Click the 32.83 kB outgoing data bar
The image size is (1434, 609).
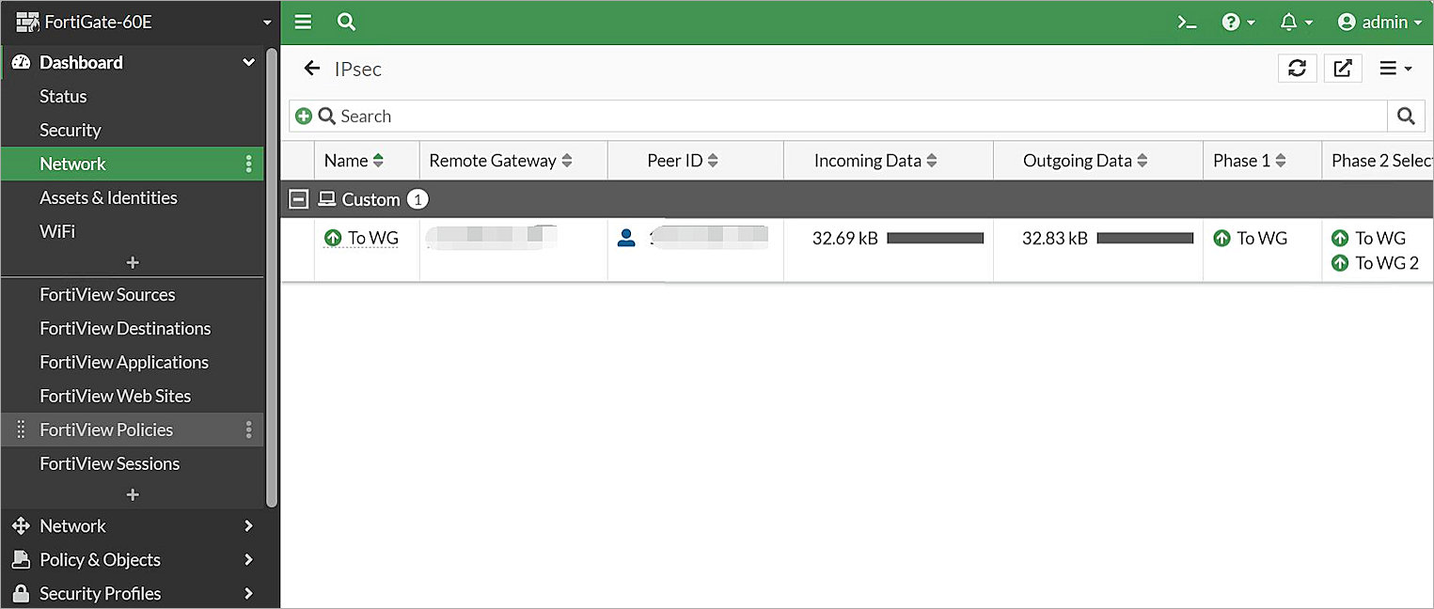1145,239
